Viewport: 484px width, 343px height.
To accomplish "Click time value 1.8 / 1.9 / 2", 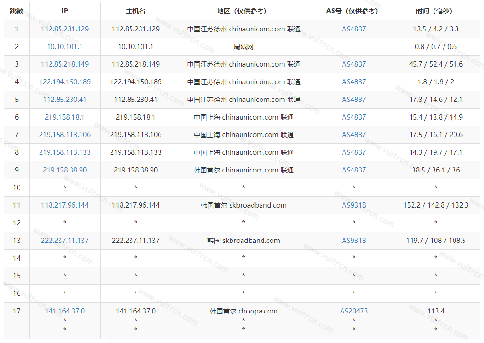I will pyautogui.click(x=435, y=82).
